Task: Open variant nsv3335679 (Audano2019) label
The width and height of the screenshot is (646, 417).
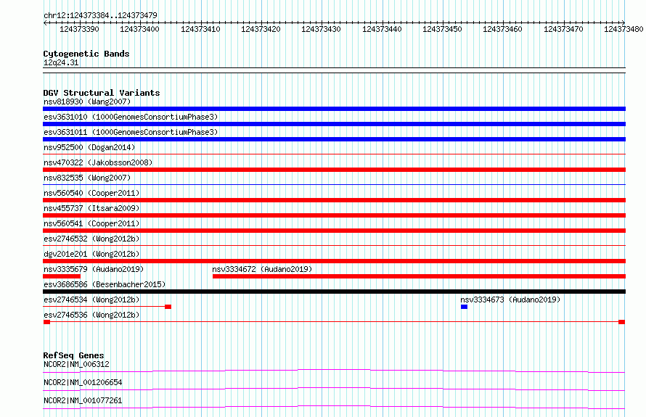Action: pyautogui.click(x=94, y=269)
